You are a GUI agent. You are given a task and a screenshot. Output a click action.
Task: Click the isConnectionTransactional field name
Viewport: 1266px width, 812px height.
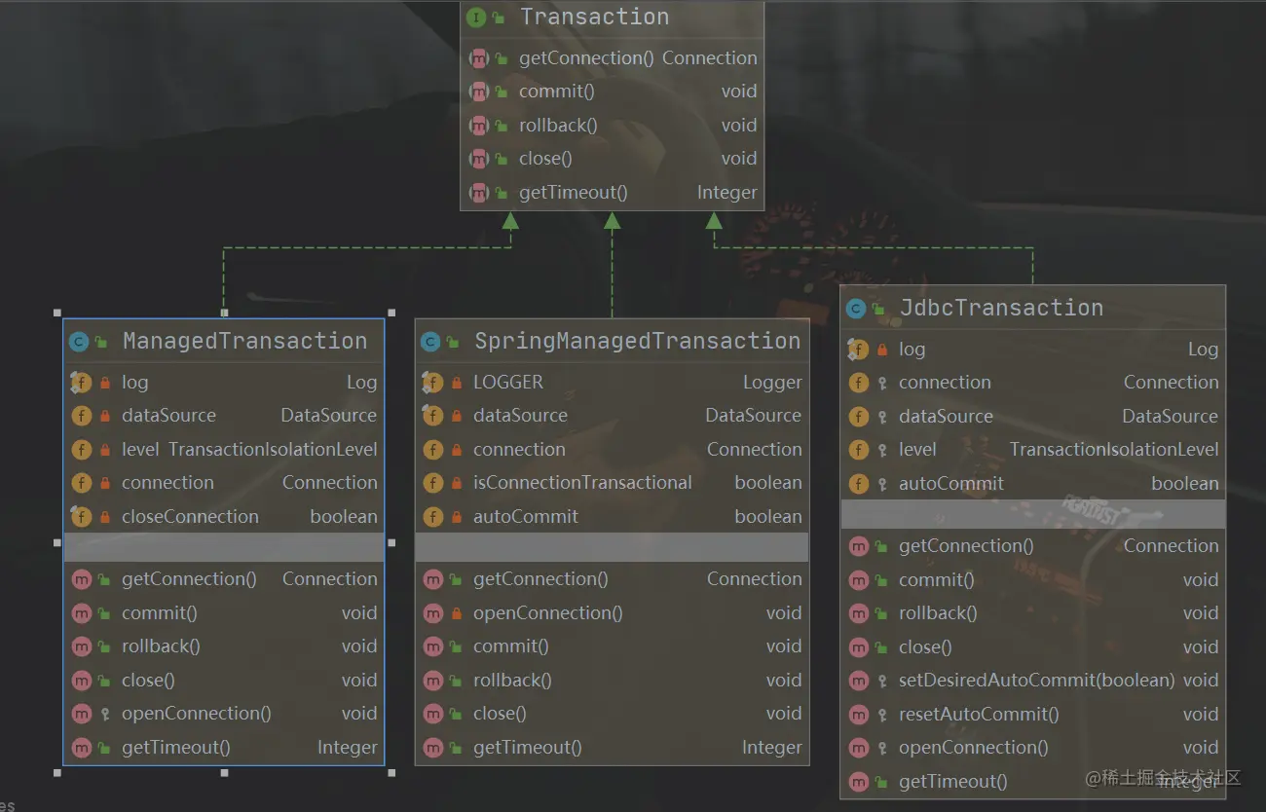pos(582,483)
